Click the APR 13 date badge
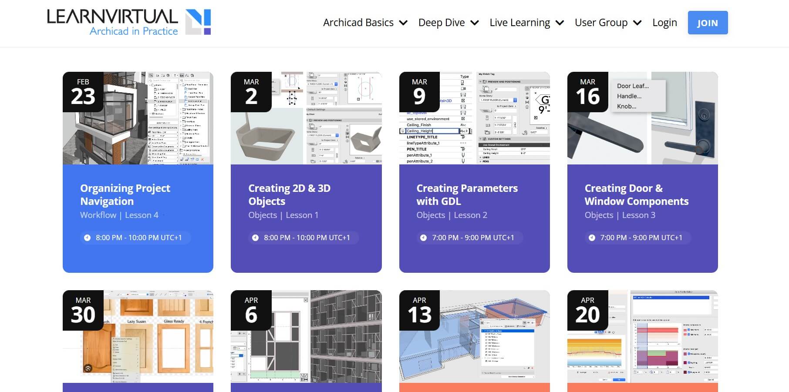 [x=419, y=310]
